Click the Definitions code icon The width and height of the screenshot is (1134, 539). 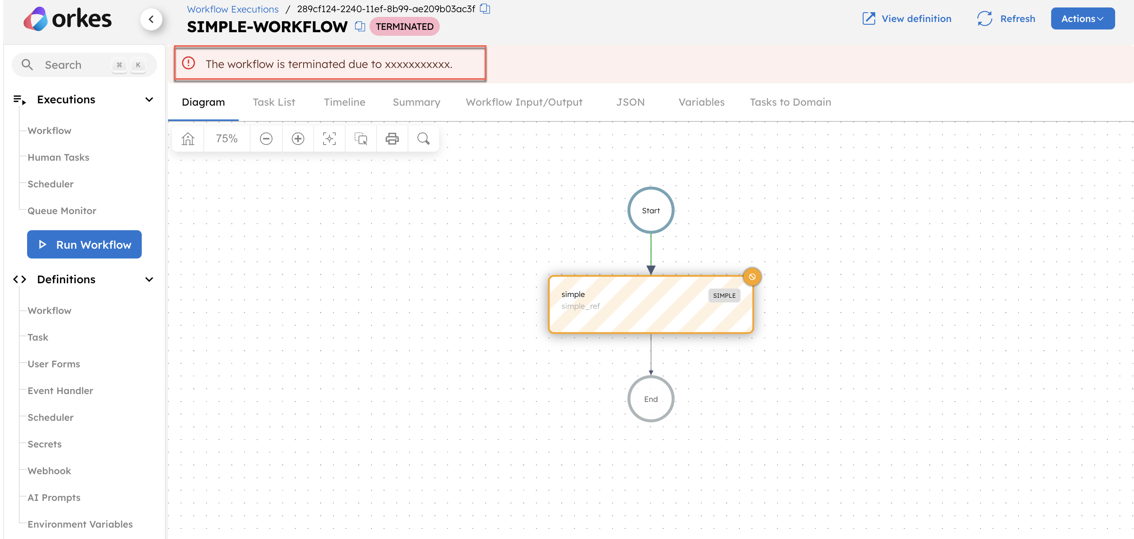19,279
